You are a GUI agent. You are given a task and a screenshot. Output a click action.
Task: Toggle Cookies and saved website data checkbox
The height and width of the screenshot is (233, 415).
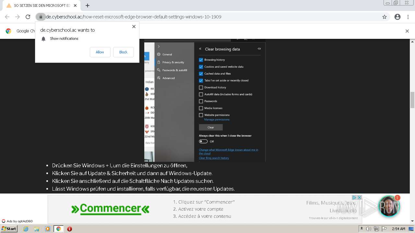201,67
